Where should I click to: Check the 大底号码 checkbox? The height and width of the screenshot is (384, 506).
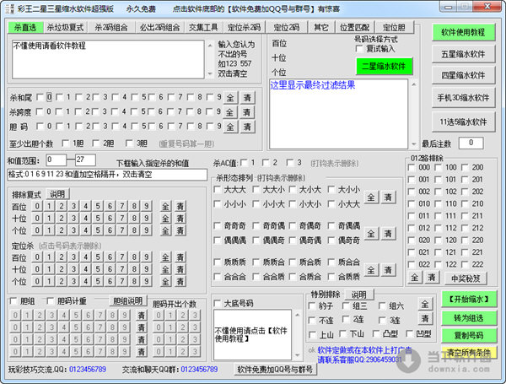[x=218, y=303]
